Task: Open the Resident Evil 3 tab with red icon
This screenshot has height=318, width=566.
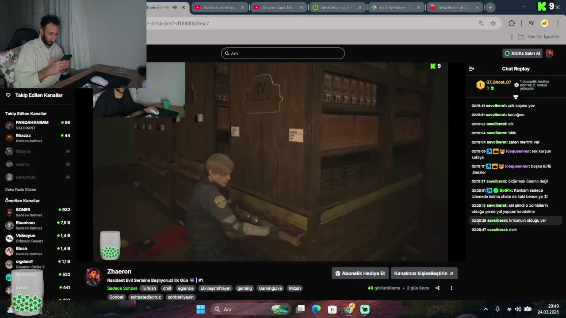Action: click(455, 8)
